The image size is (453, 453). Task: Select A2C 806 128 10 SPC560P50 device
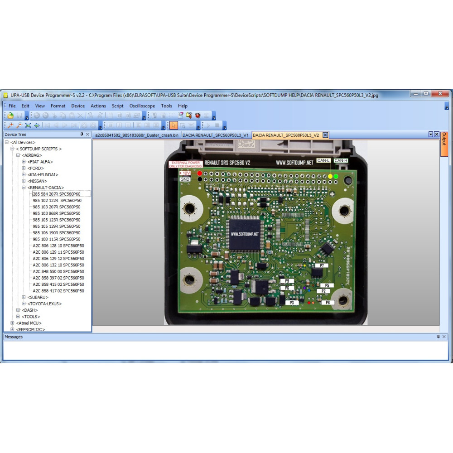[58, 246]
